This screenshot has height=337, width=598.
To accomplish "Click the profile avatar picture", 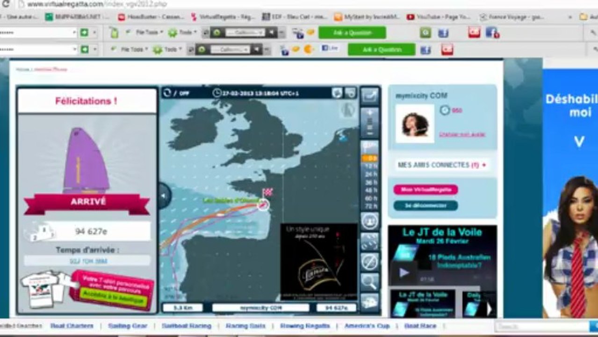I will (415, 124).
